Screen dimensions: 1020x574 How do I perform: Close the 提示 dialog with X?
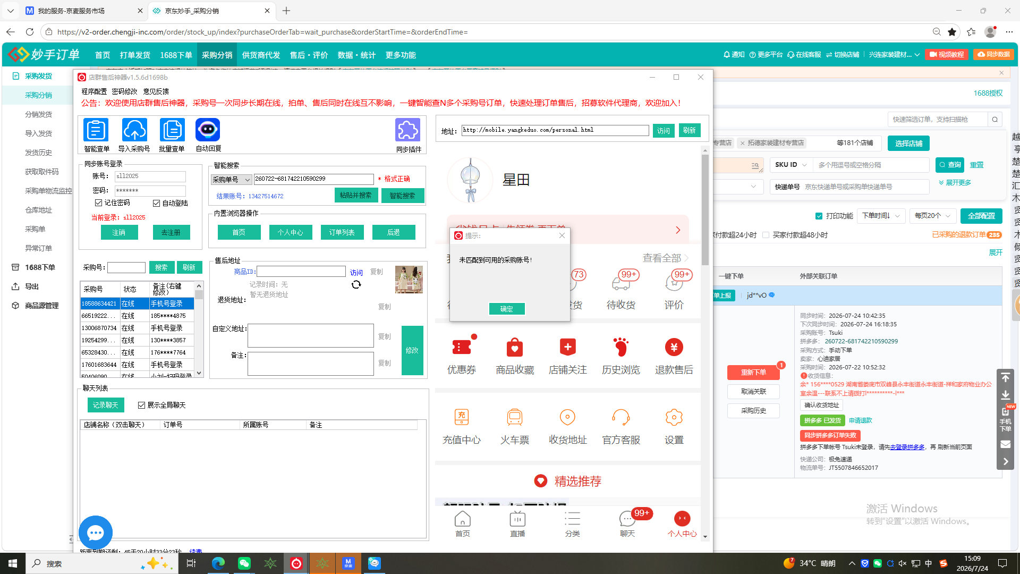click(562, 235)
